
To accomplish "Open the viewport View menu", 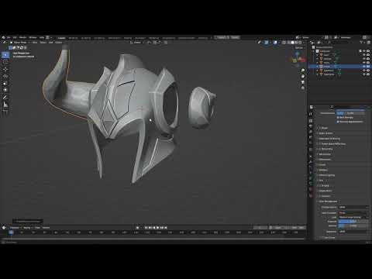I will coord(35,43).
